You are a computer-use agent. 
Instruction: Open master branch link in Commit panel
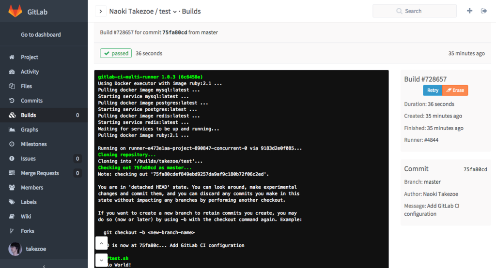(432, 182)
